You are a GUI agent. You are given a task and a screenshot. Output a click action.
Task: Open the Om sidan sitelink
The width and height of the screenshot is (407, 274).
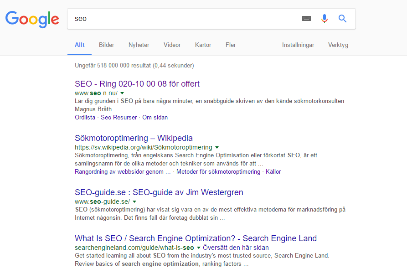pos(155,117)
